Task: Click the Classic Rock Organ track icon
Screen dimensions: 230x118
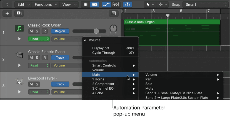Action: 19,28
